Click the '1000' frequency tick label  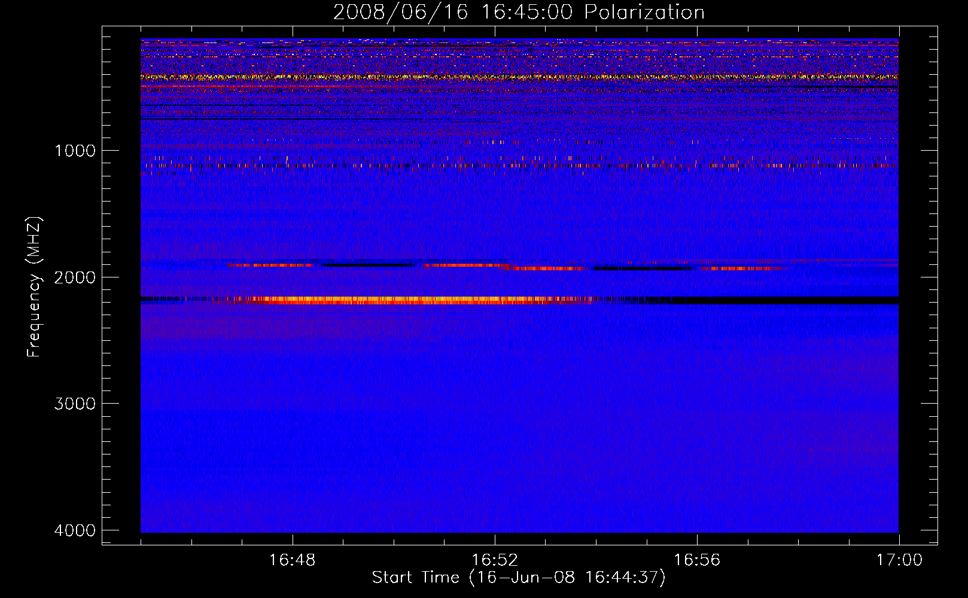pyautogui.click(x=75, y=150)
